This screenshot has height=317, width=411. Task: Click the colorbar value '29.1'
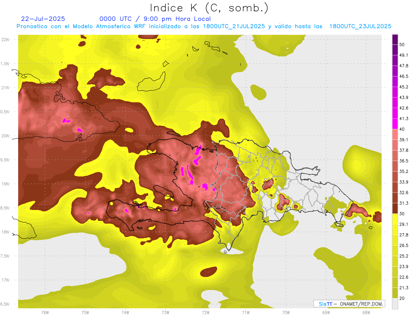pos(404,224)
